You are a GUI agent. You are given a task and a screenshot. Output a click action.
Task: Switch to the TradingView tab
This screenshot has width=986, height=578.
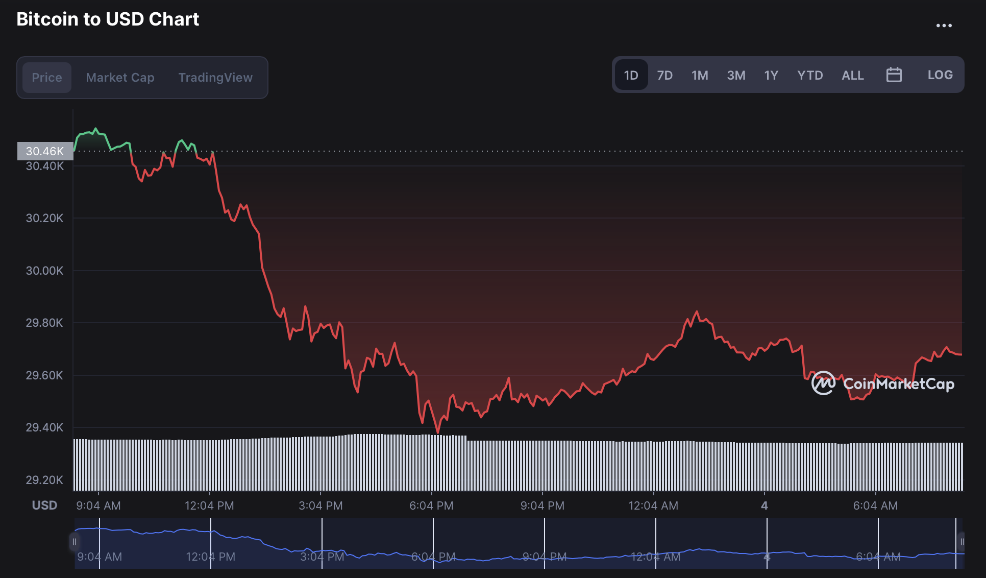click(x=215, y=78)
